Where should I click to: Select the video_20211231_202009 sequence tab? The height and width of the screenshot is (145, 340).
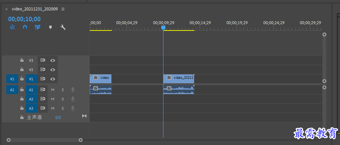click(35, 9)
